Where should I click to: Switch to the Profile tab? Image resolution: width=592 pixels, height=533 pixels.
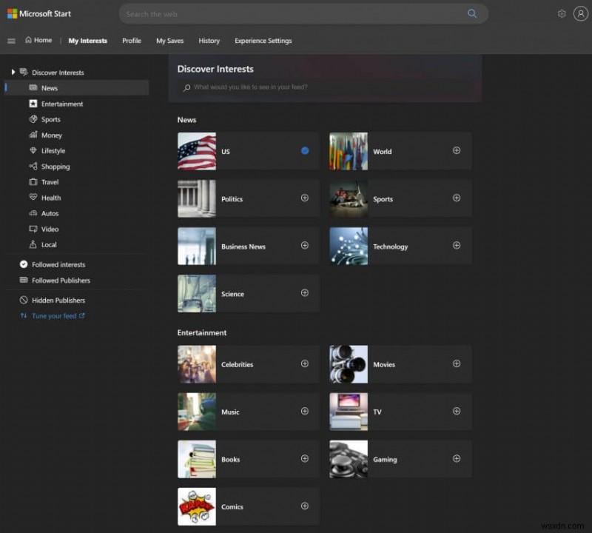tap(132, 41)
